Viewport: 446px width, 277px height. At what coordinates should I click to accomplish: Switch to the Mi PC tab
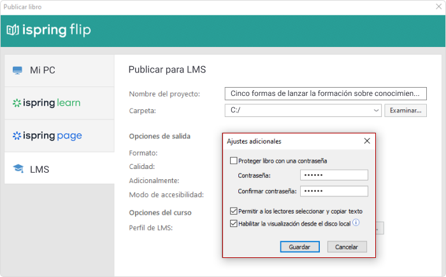point(59,71)
